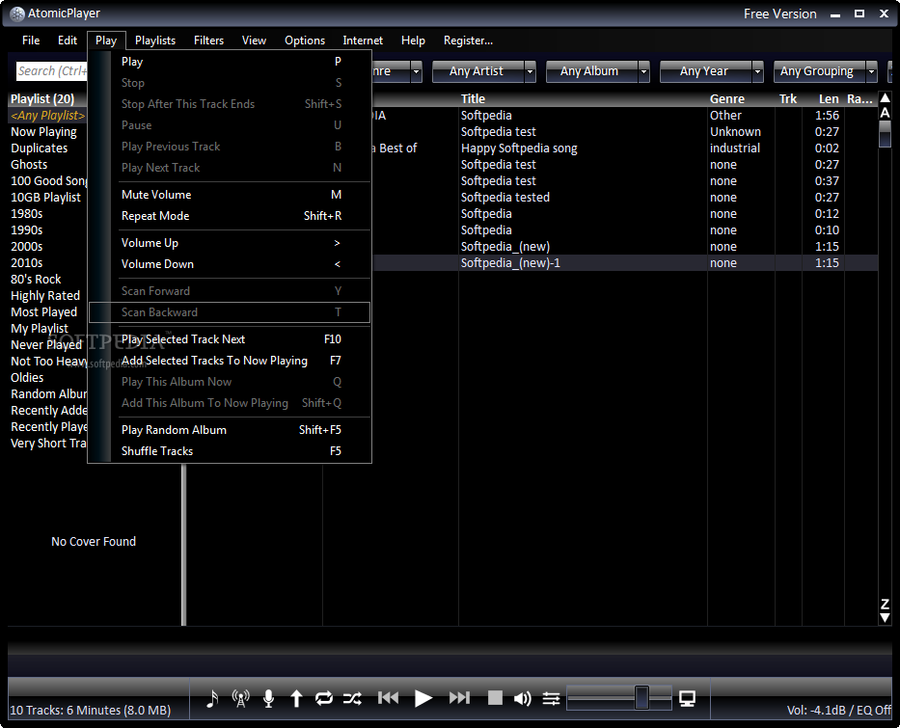The height and width of the screenshot is (728, 900).
Task: Click in the Search box
Action: (52, 71)
